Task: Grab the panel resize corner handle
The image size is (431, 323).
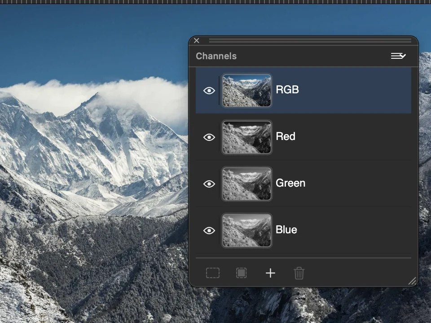Action: (x=412, y=281)
